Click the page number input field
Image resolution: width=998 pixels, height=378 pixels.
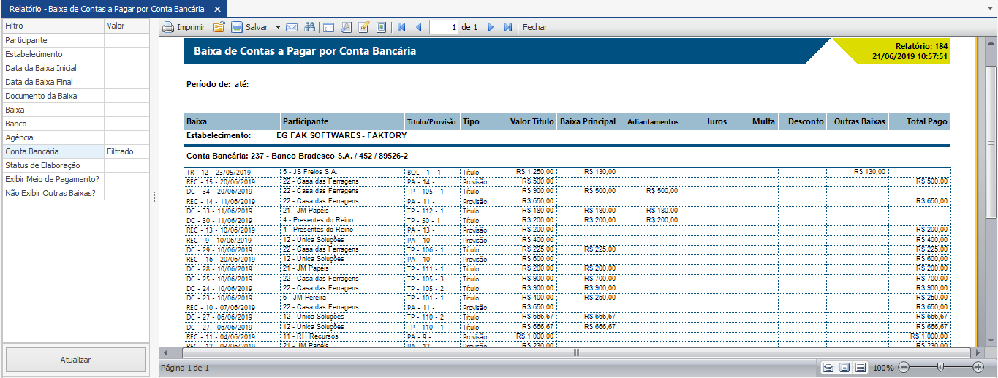click(x=444, y=27)
